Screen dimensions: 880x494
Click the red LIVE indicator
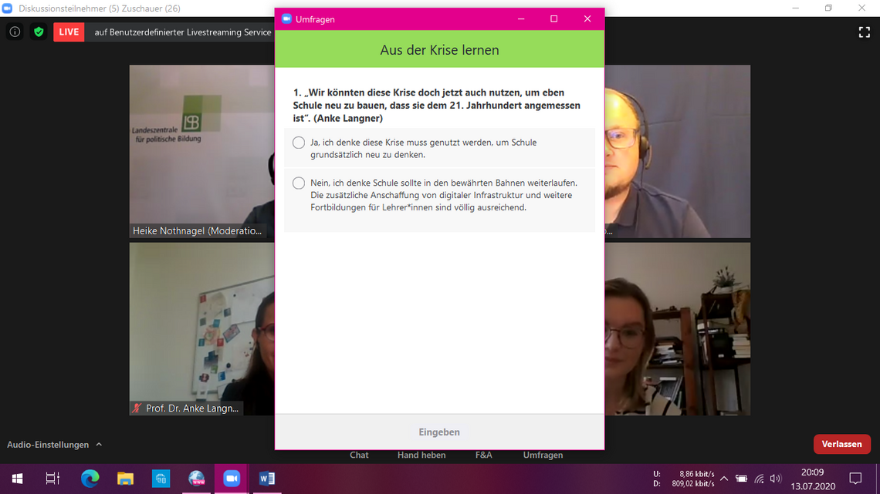tap(69, 32)
